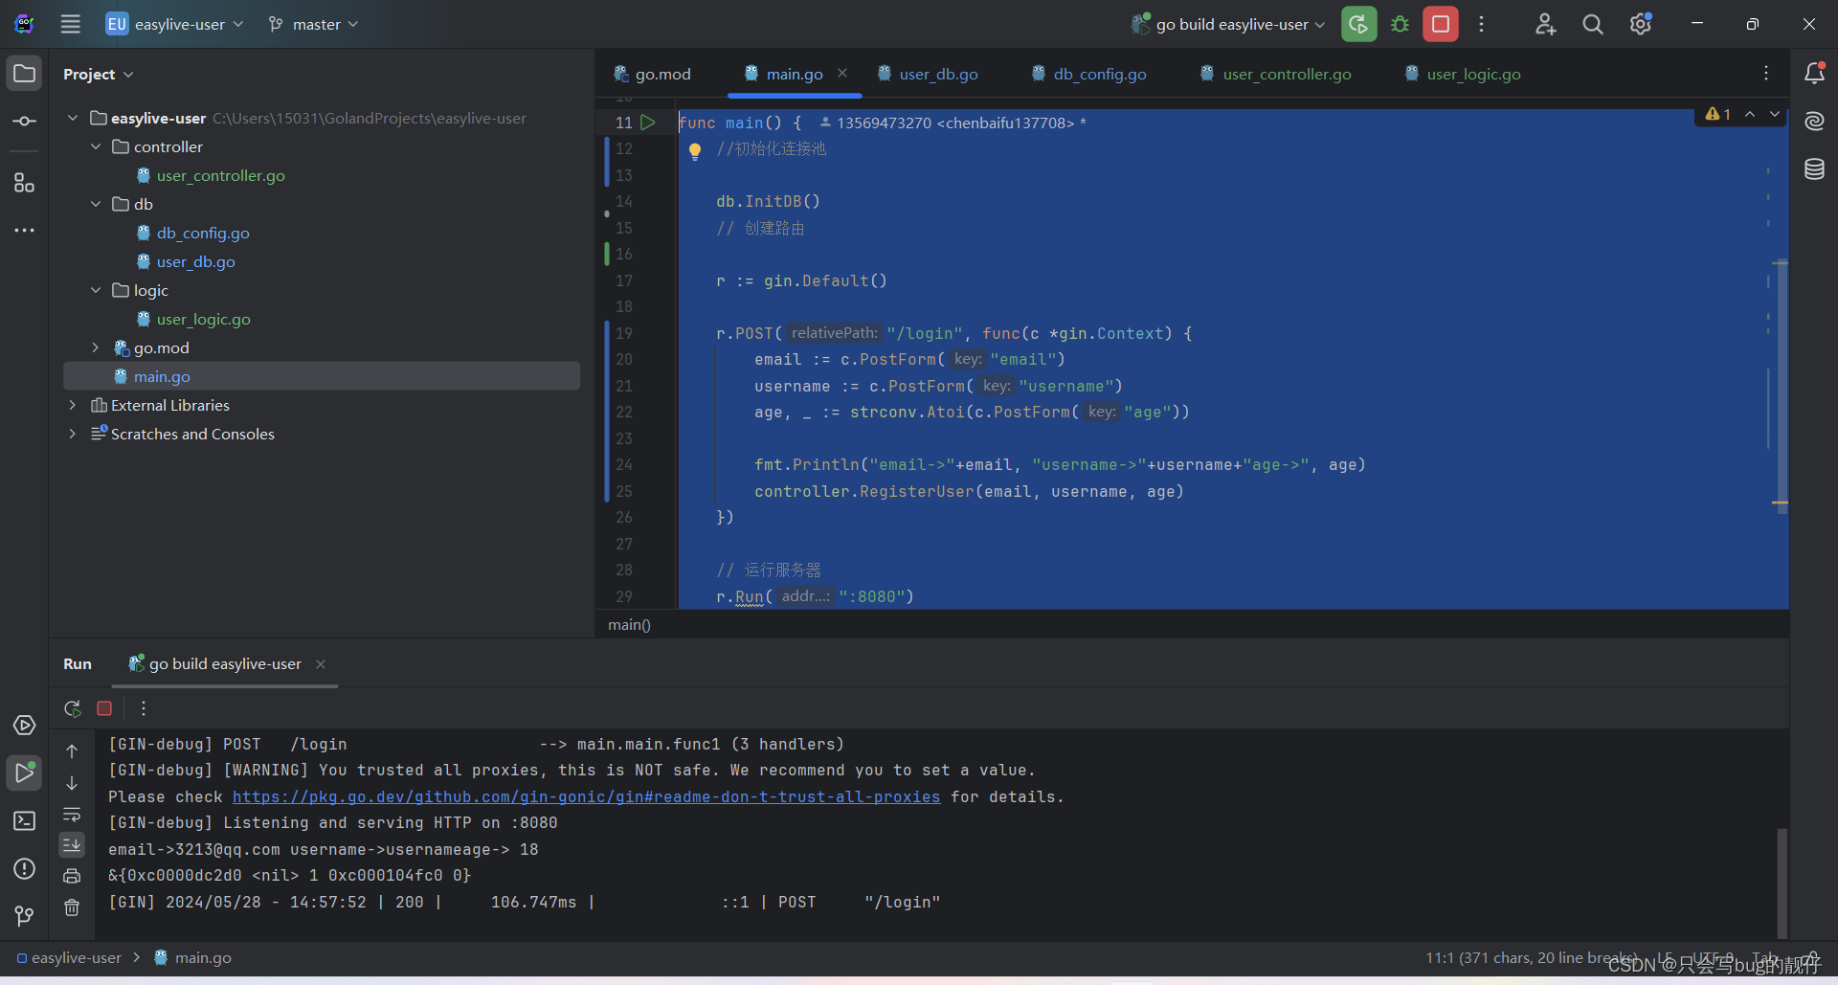Open the Problems tool window
1838x985 pixels.
24,869
